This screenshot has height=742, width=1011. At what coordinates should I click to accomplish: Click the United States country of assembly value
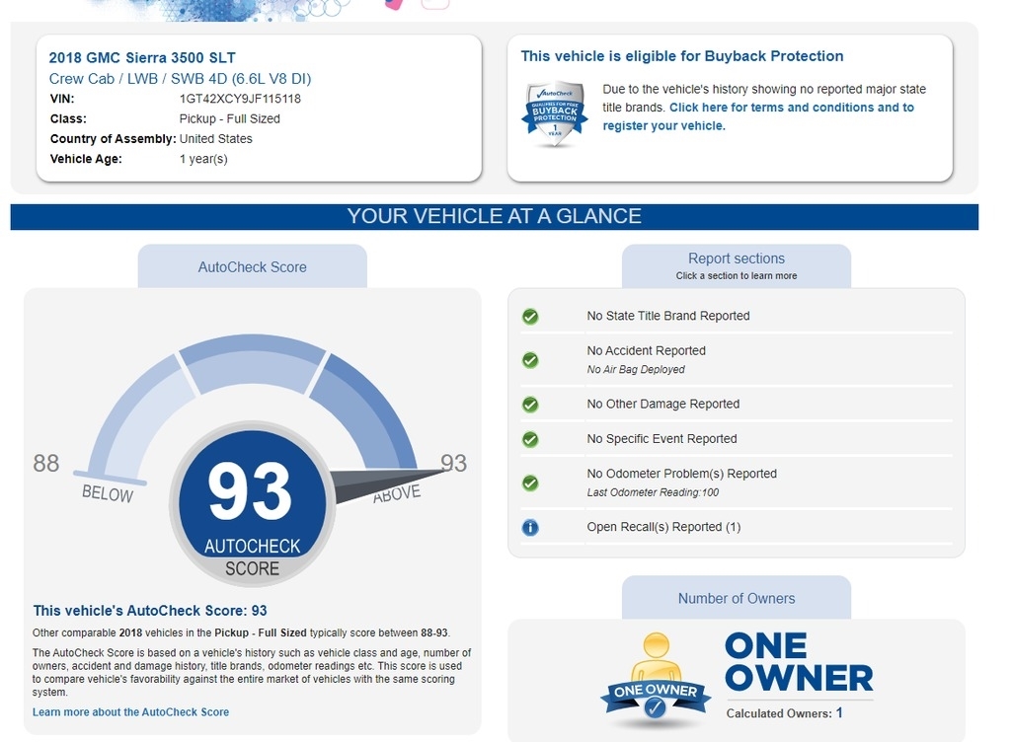point(215,138)
